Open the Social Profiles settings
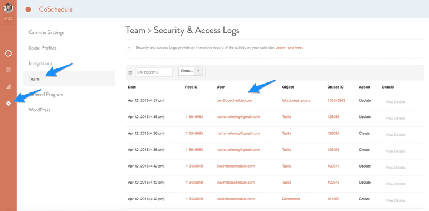 point(42,48)
